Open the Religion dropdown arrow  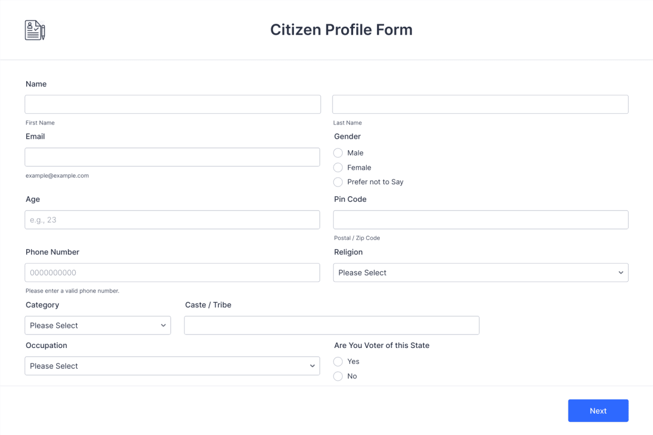[x=621, y=272]
